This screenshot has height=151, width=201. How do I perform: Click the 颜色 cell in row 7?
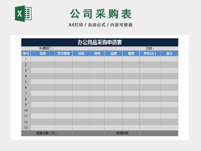97,93
